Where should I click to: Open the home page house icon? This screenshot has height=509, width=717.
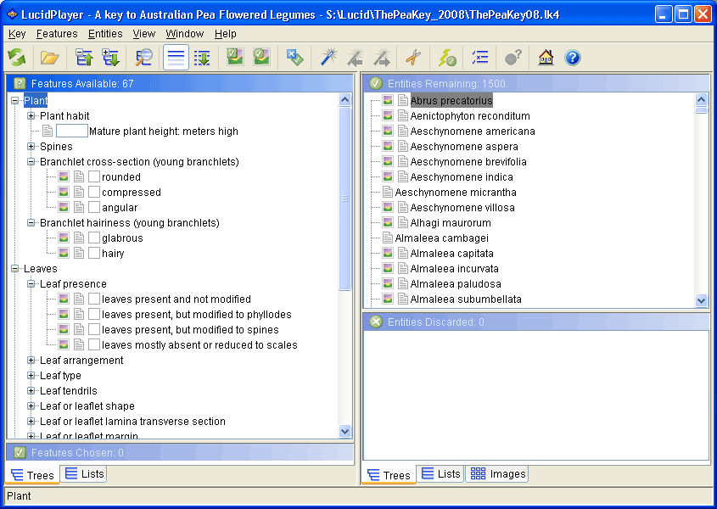[546, 58]
